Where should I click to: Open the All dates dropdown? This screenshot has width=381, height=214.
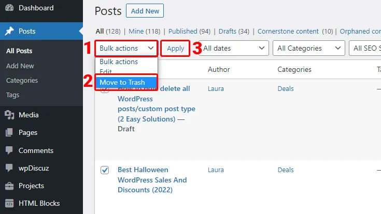pyautogui.click(x=234, y=48)
